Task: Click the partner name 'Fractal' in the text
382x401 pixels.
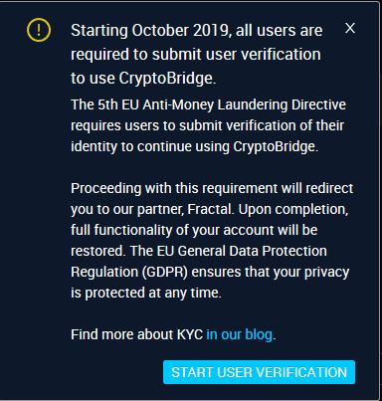Action: [209, 209]
